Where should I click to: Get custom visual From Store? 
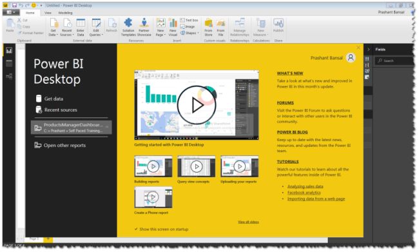(208, 27)
